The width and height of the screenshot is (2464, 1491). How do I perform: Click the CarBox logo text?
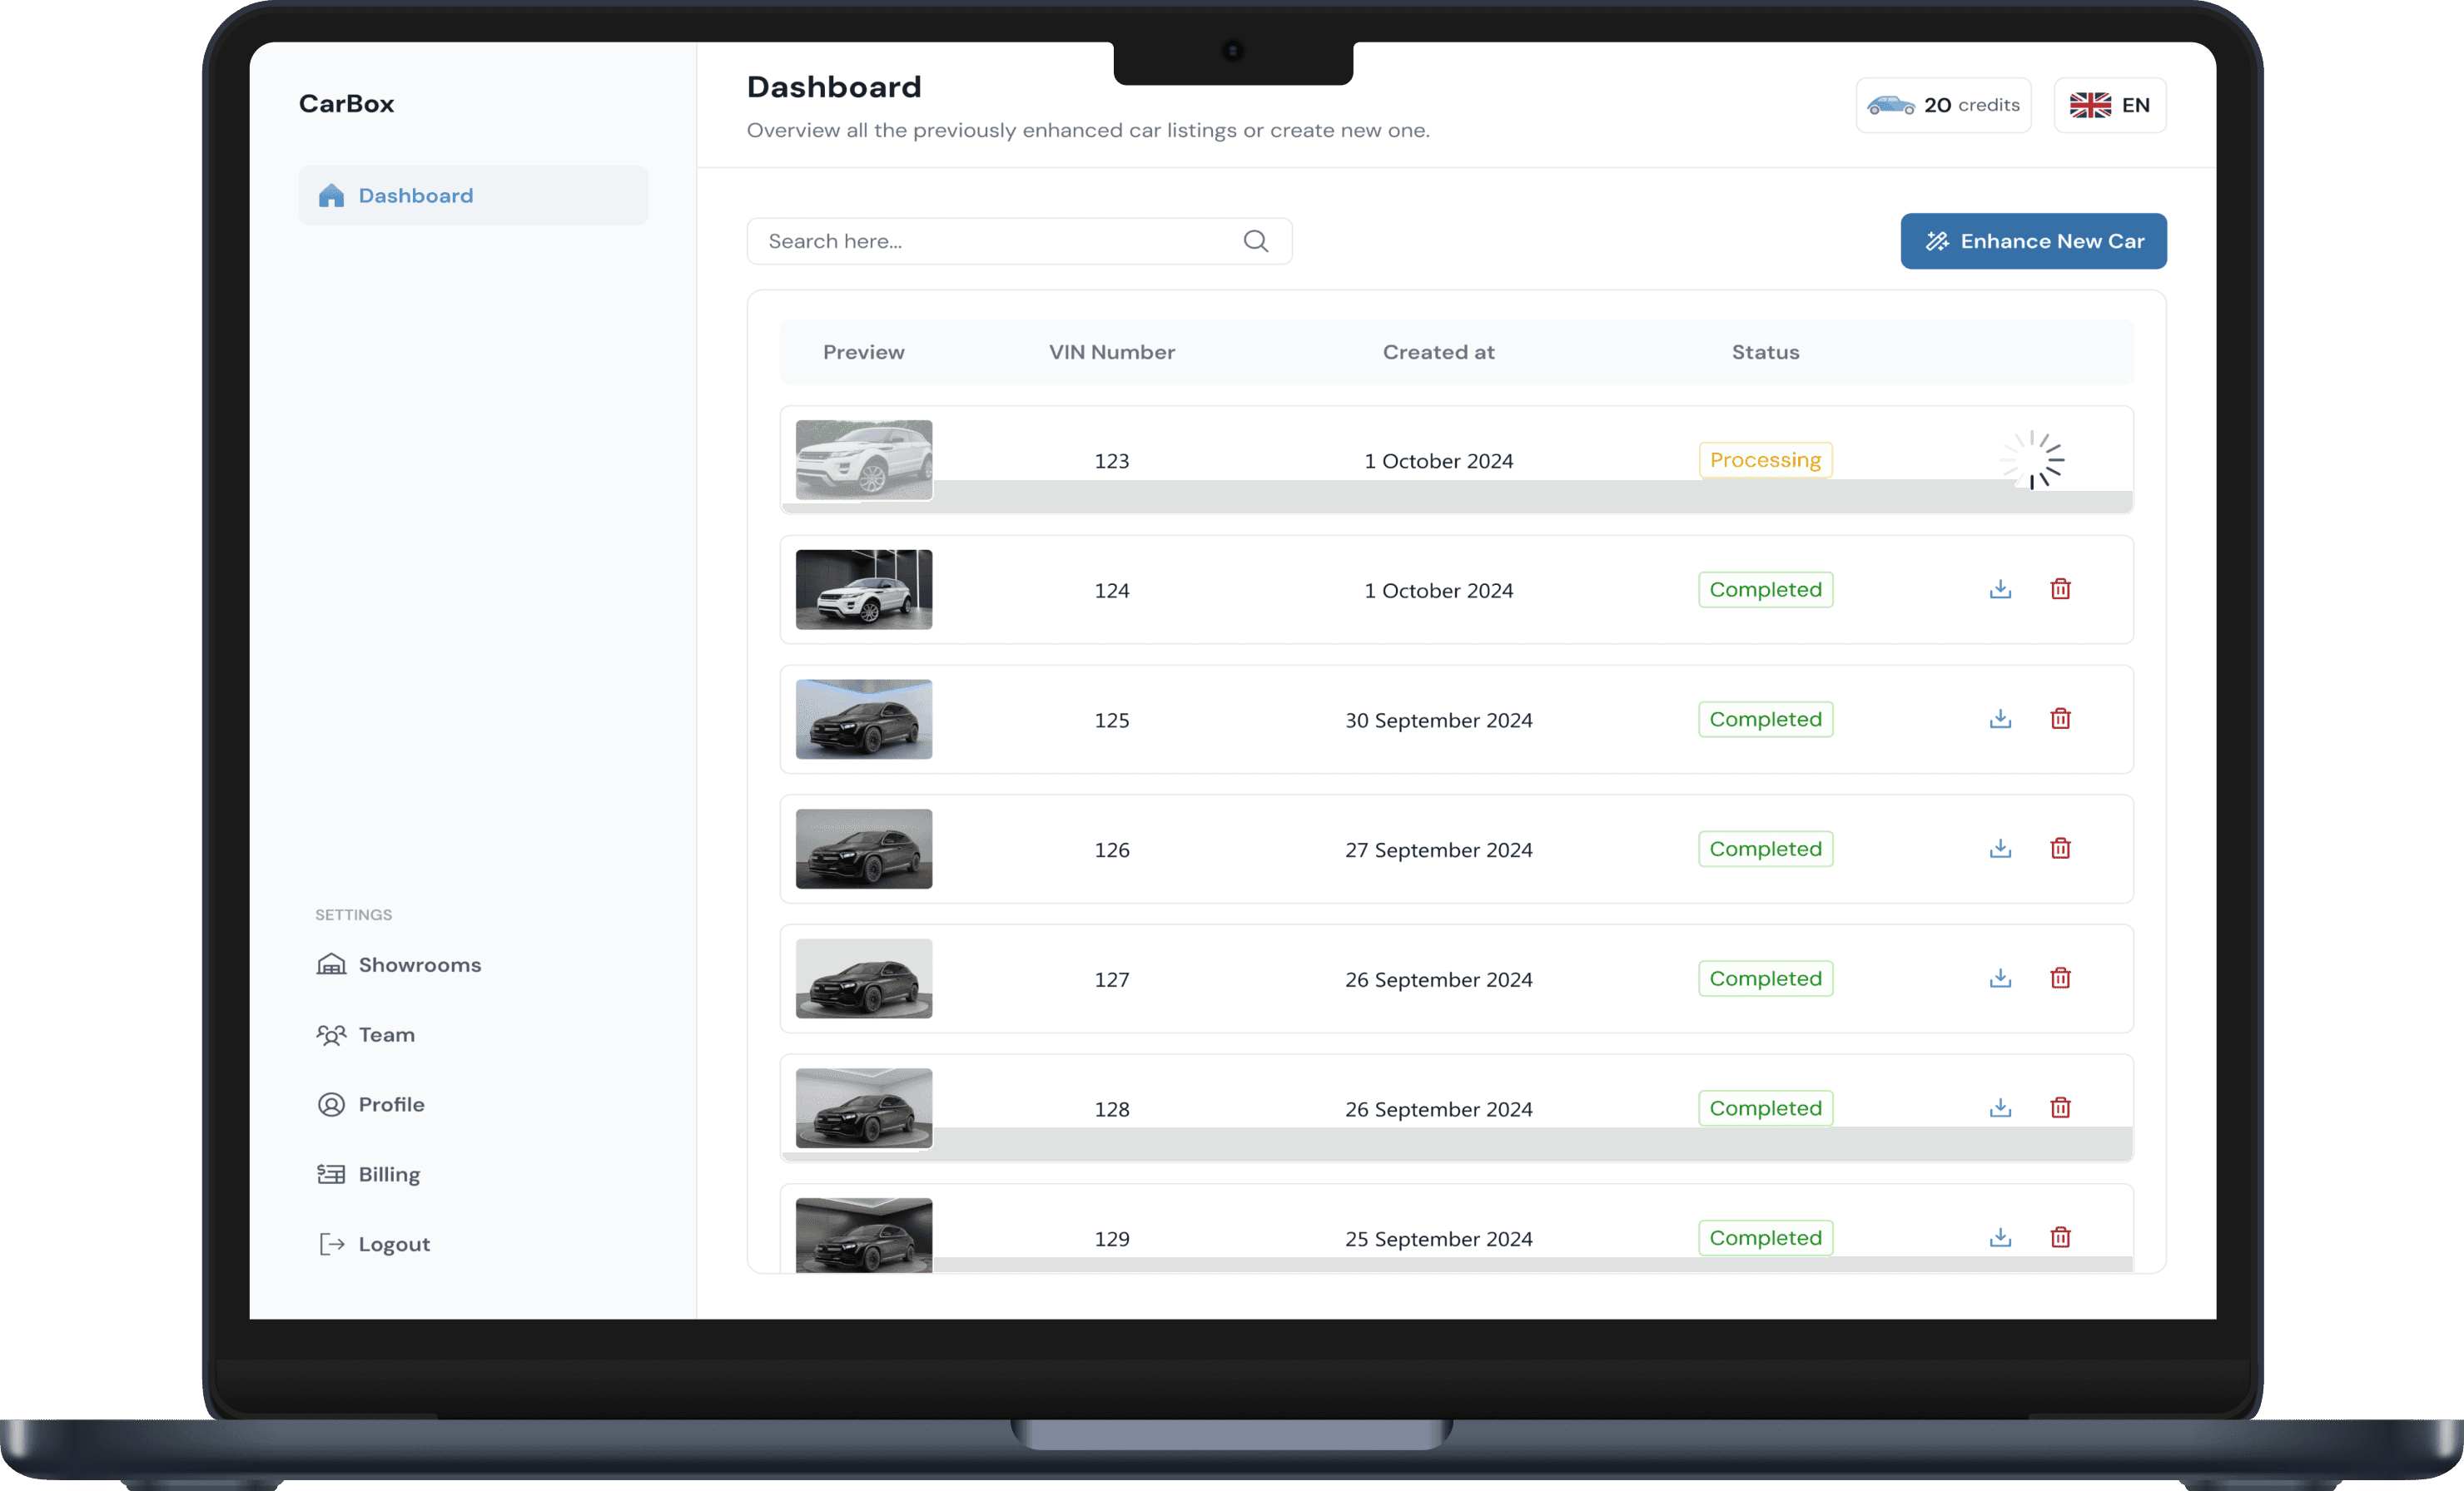pos(346,103)
